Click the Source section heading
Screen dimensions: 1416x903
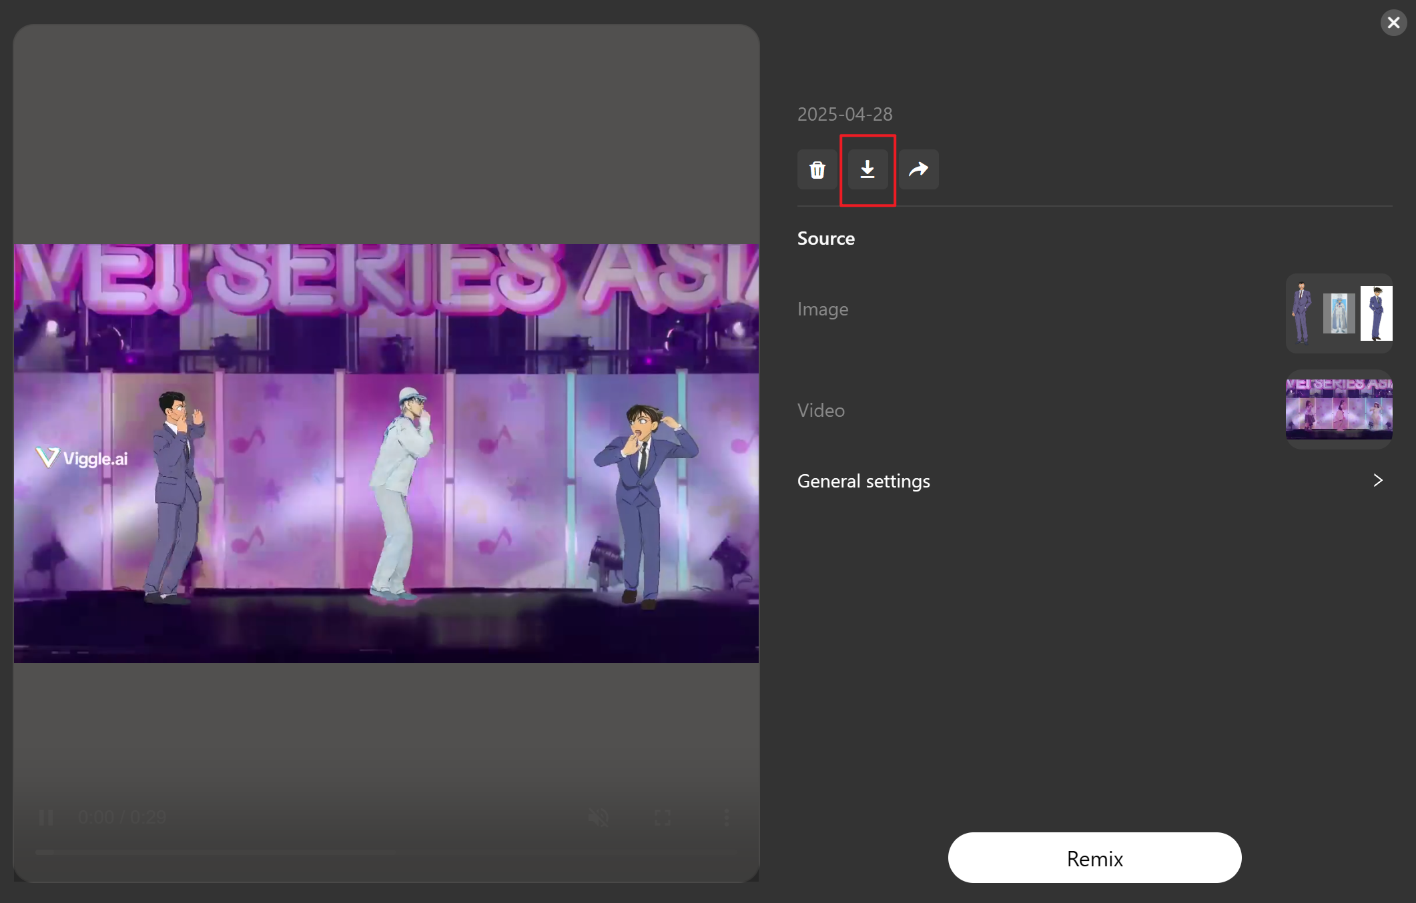point(825,238)
